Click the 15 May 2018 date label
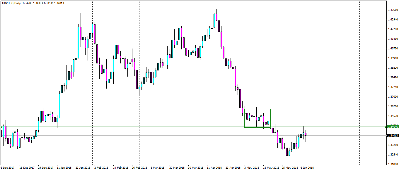 pyautogui.click(x=271, y=168)
